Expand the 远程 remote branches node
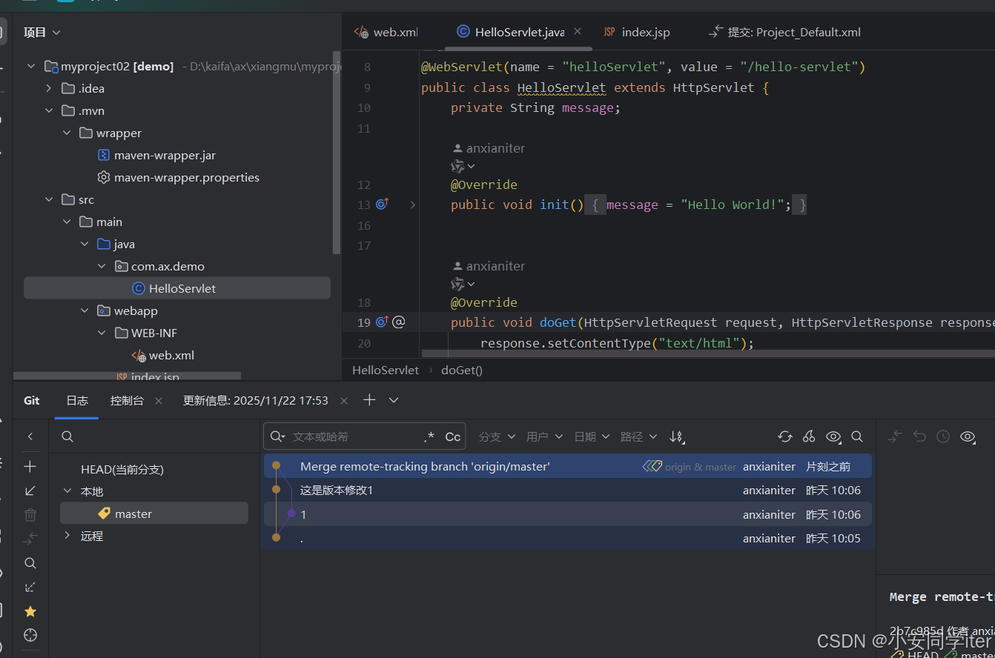This screenshot has height=658, width=995. [x=67, y=536]
